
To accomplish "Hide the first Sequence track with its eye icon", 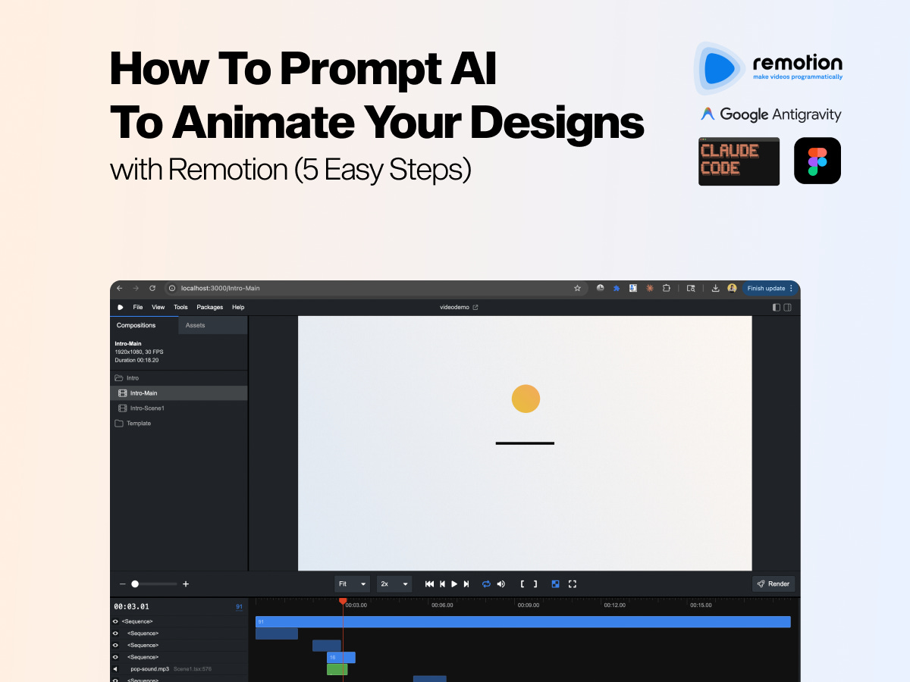I will click(x=115, y=621).
